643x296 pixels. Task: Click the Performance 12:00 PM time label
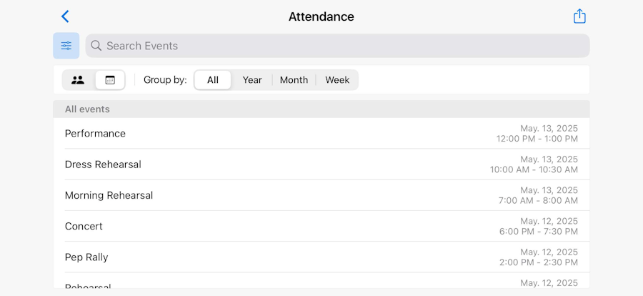click(537, 139)
